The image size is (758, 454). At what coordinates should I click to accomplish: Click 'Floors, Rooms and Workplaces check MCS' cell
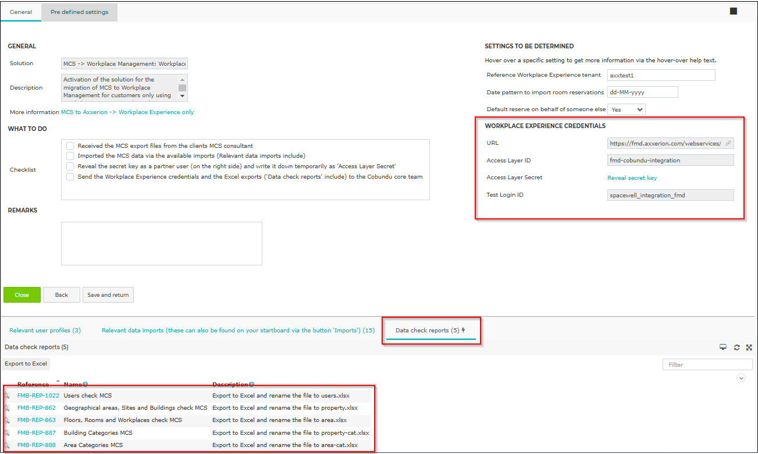coord(123,420)
